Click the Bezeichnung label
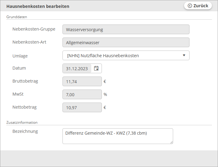This screenshot has height=167, width=218. tap(25, 131)
